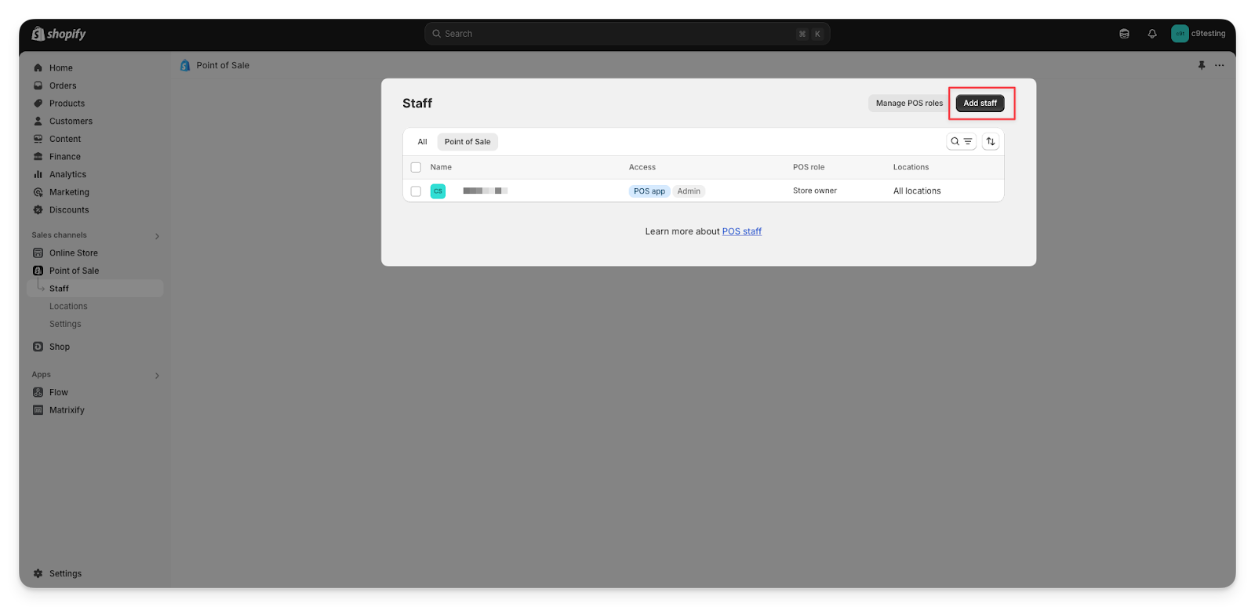Click the Manage POS roles button
The image size is (1255, 607).
pyautogui.click(x=908, y=104)
